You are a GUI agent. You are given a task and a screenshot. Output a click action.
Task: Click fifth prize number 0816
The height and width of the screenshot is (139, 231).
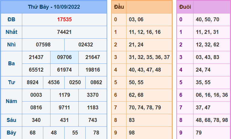[x=36, y=108]
